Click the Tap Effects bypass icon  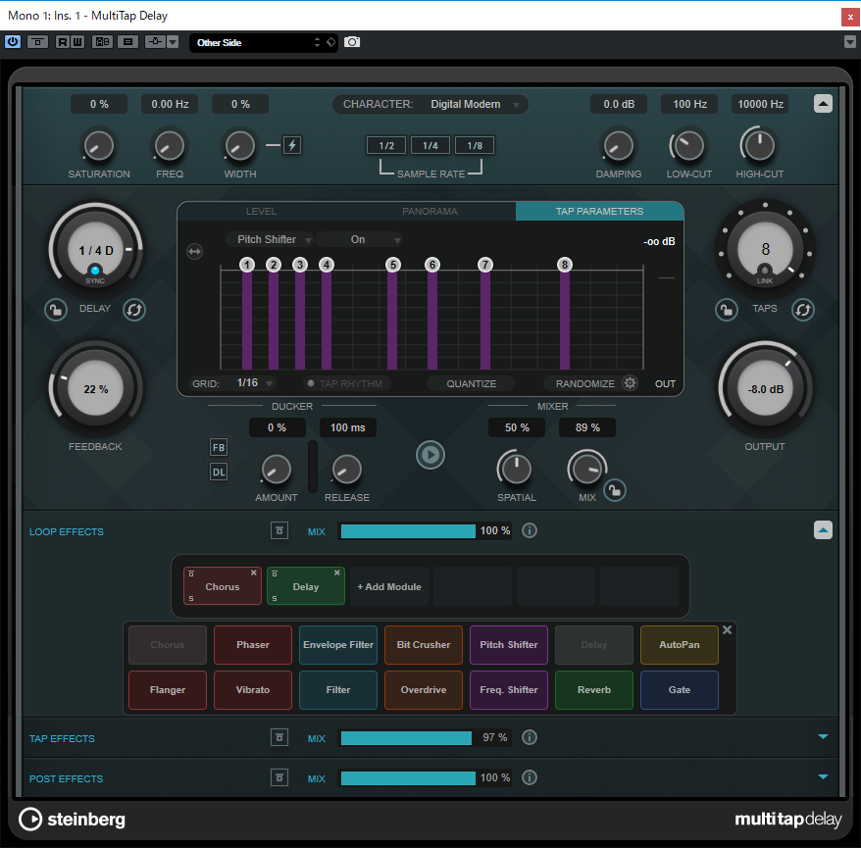pos(279,737)
